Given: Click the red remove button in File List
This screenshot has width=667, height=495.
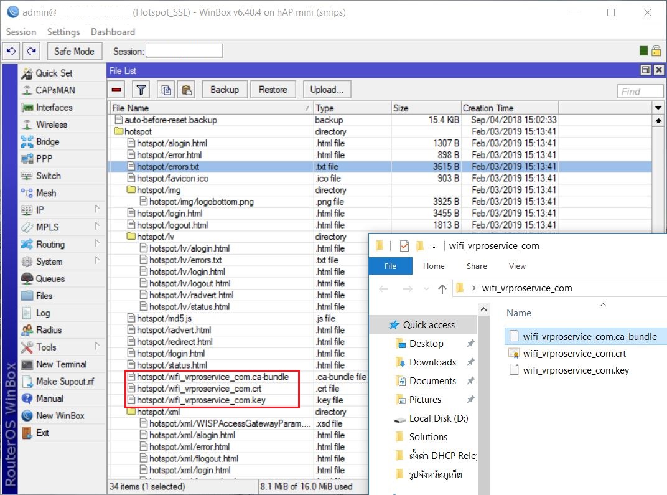Looking at the screenshot, I should 116,90.
